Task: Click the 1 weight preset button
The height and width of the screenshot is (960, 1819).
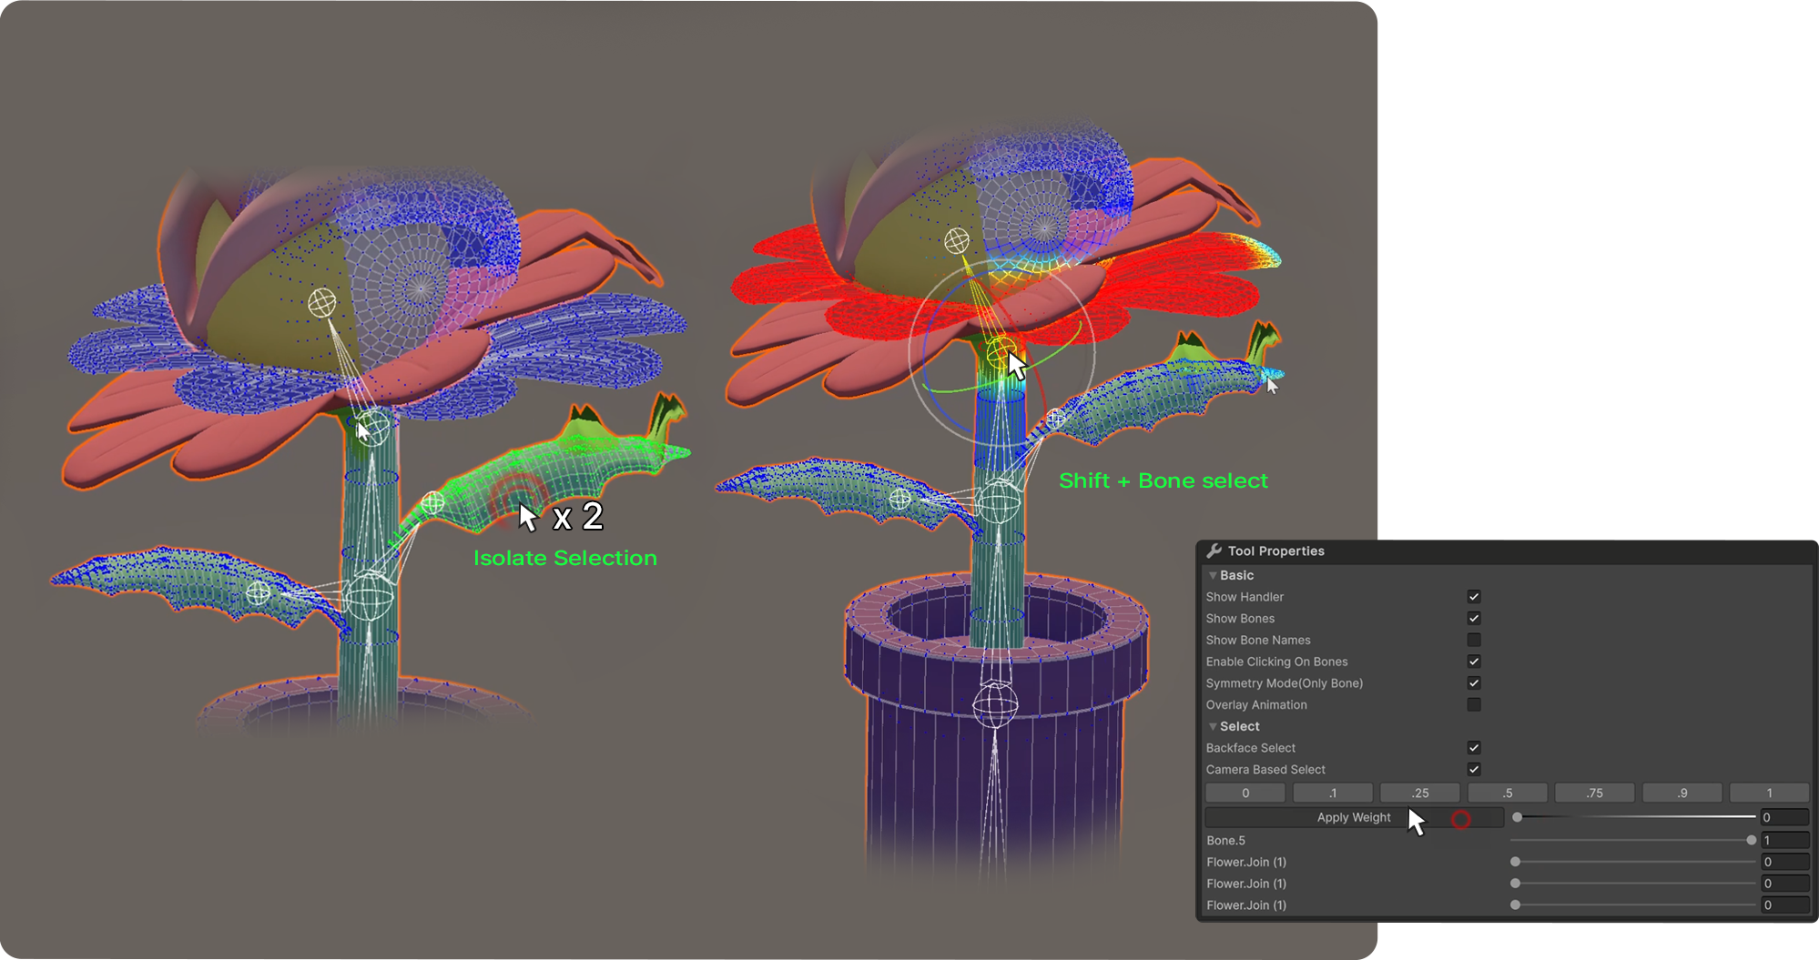Action: tap(1770, 793)
